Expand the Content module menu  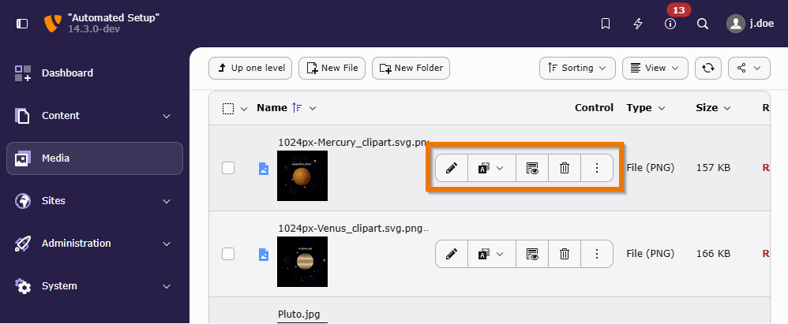tap(95, 116)
